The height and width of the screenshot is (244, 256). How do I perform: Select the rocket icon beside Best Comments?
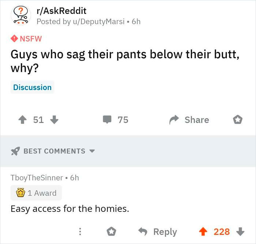[15, 151]
